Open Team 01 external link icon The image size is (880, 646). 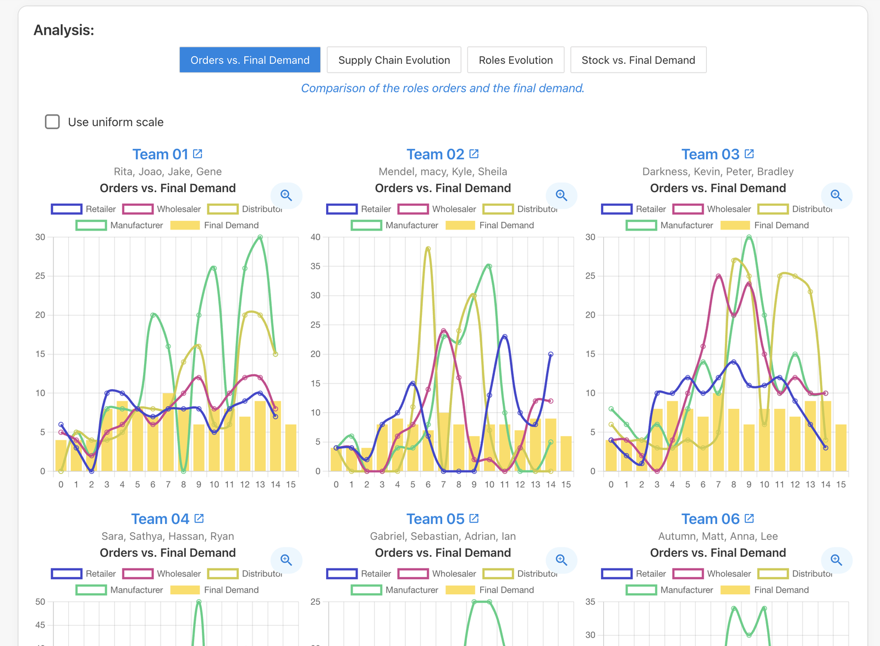(x=198, y=154)
